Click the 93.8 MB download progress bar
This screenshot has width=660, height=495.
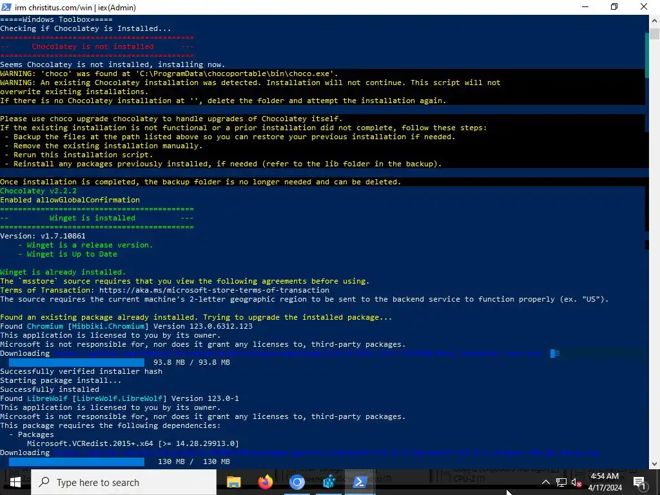click(77, 362)
